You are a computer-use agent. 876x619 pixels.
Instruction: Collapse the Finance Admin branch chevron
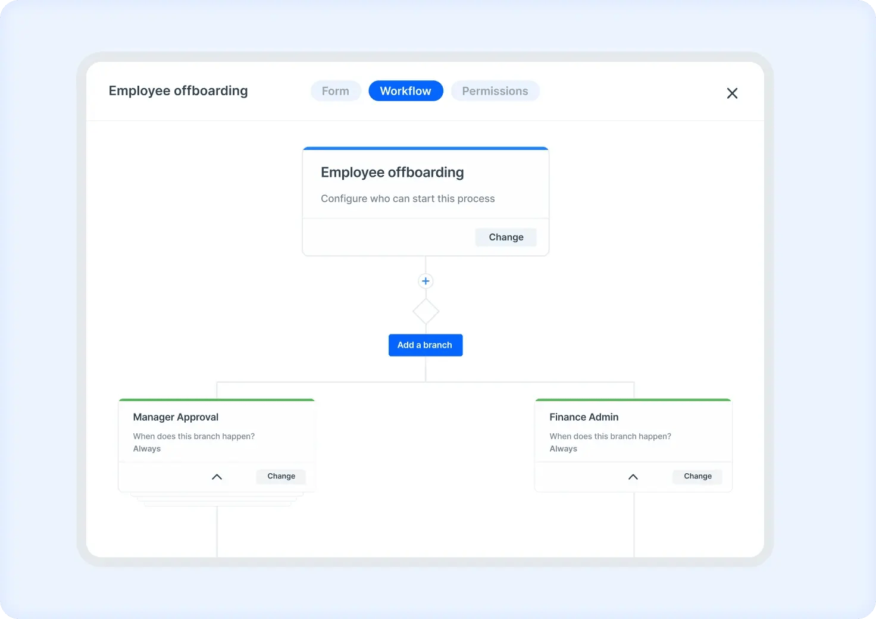click(x=633, y=477)
